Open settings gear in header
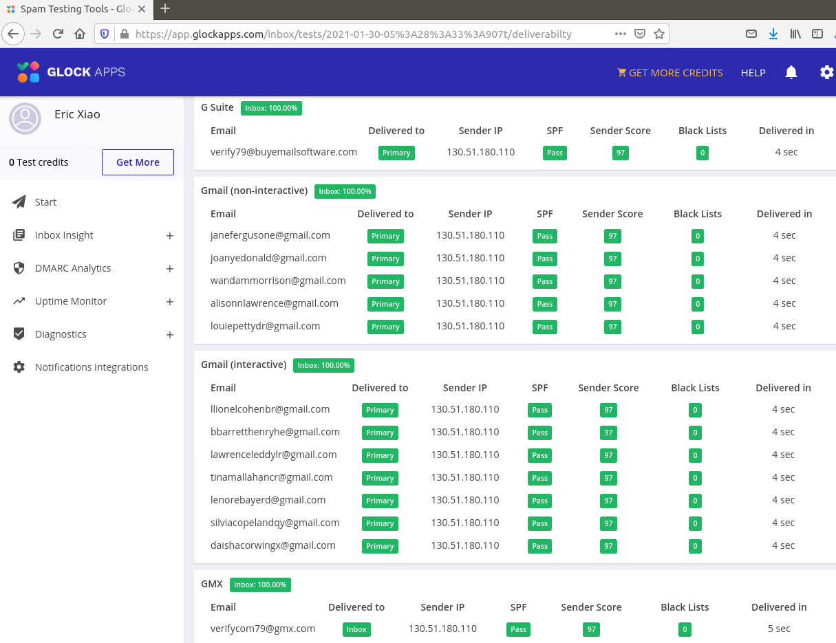Screen dimensions: 836x643 pyautogui.click(x=826, y=72)
